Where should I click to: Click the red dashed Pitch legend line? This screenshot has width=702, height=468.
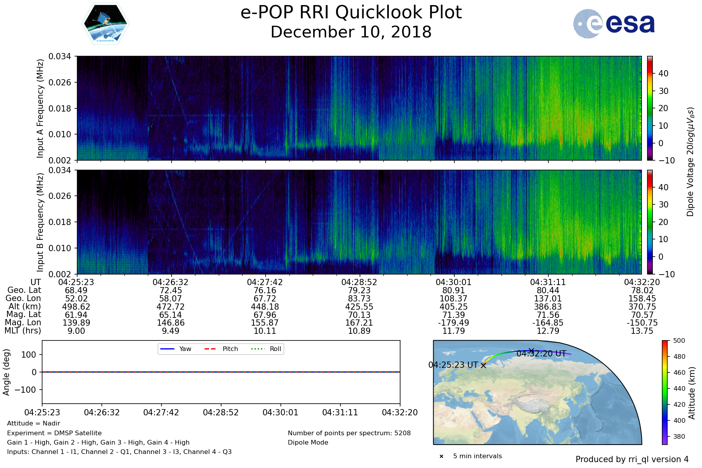(x=210, y=349)
